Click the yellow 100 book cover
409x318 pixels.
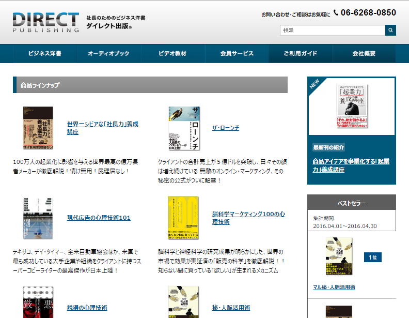(183, 218)
